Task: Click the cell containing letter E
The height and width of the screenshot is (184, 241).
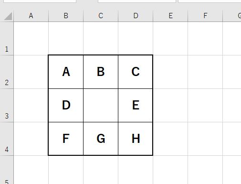Action: click(x=136, y=105)
